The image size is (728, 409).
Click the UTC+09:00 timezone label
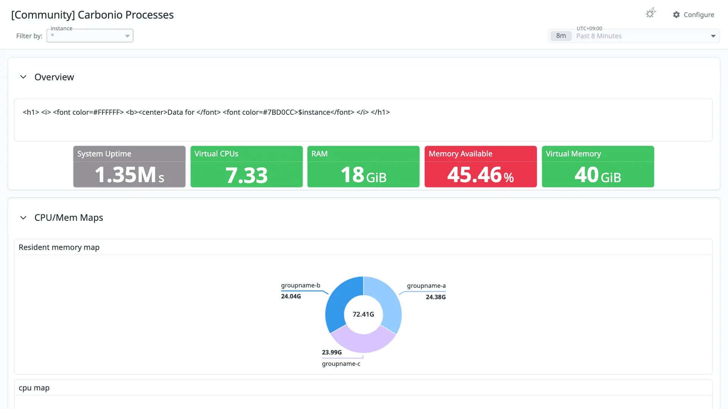[589, 28]
